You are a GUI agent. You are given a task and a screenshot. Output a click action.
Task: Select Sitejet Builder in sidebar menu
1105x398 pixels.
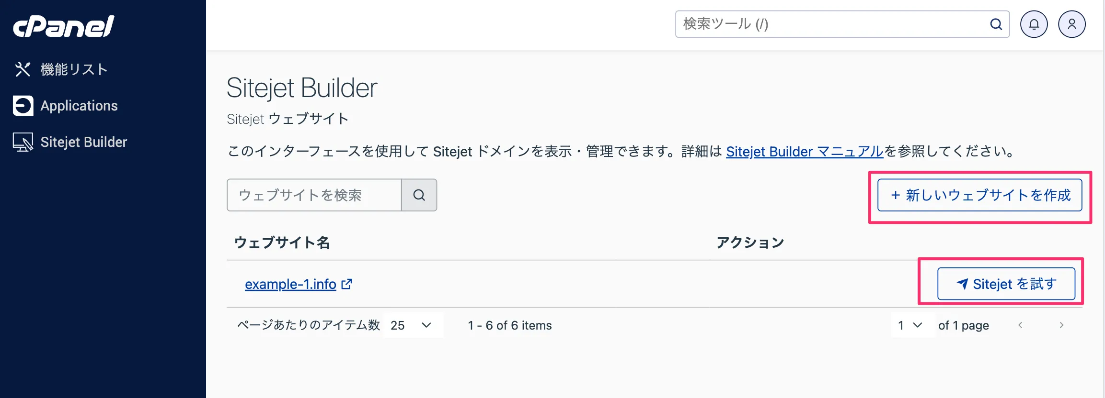(84, 142)
